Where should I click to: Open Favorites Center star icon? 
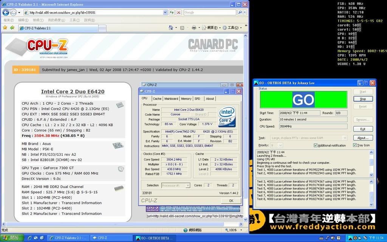point(5,28)
